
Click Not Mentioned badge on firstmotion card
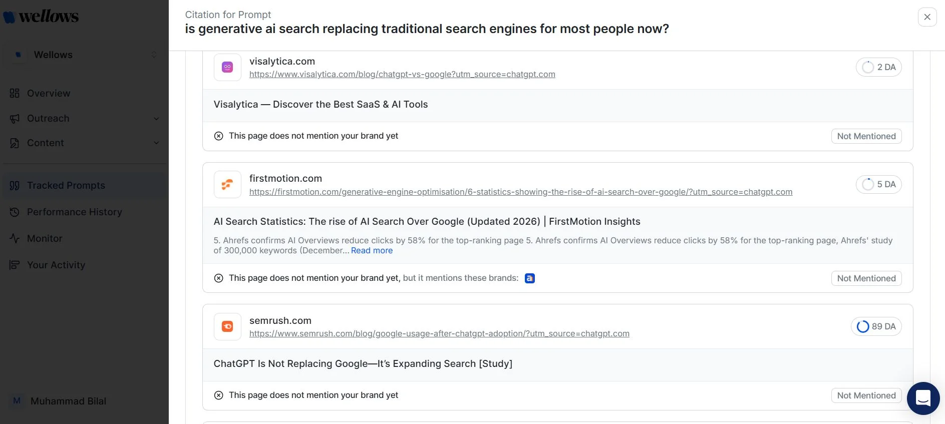coord(866,278)
